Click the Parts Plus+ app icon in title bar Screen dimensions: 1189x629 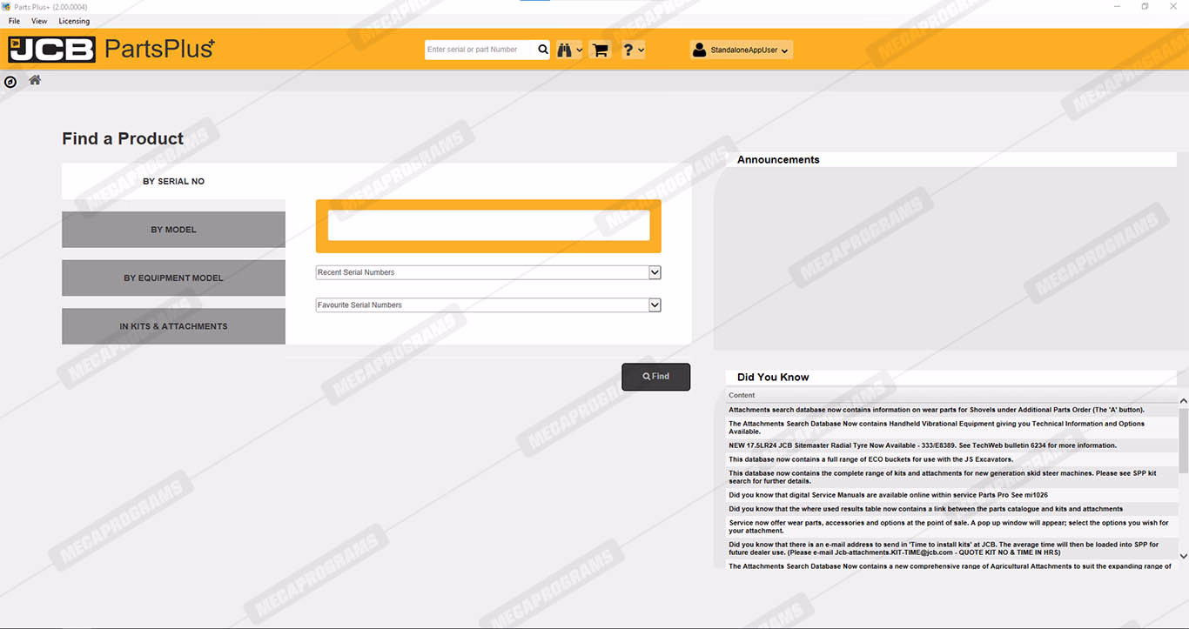[x=7, y=6]
